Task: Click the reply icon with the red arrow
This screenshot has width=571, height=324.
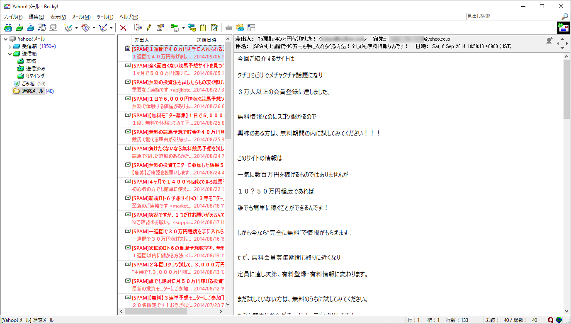Action: click(86, 28)
